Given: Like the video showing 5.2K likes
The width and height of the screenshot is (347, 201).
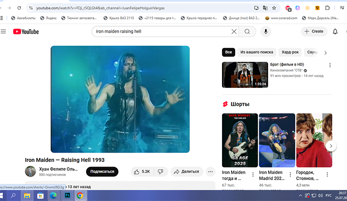Looking at the screenshot, I should pos(142,172).
